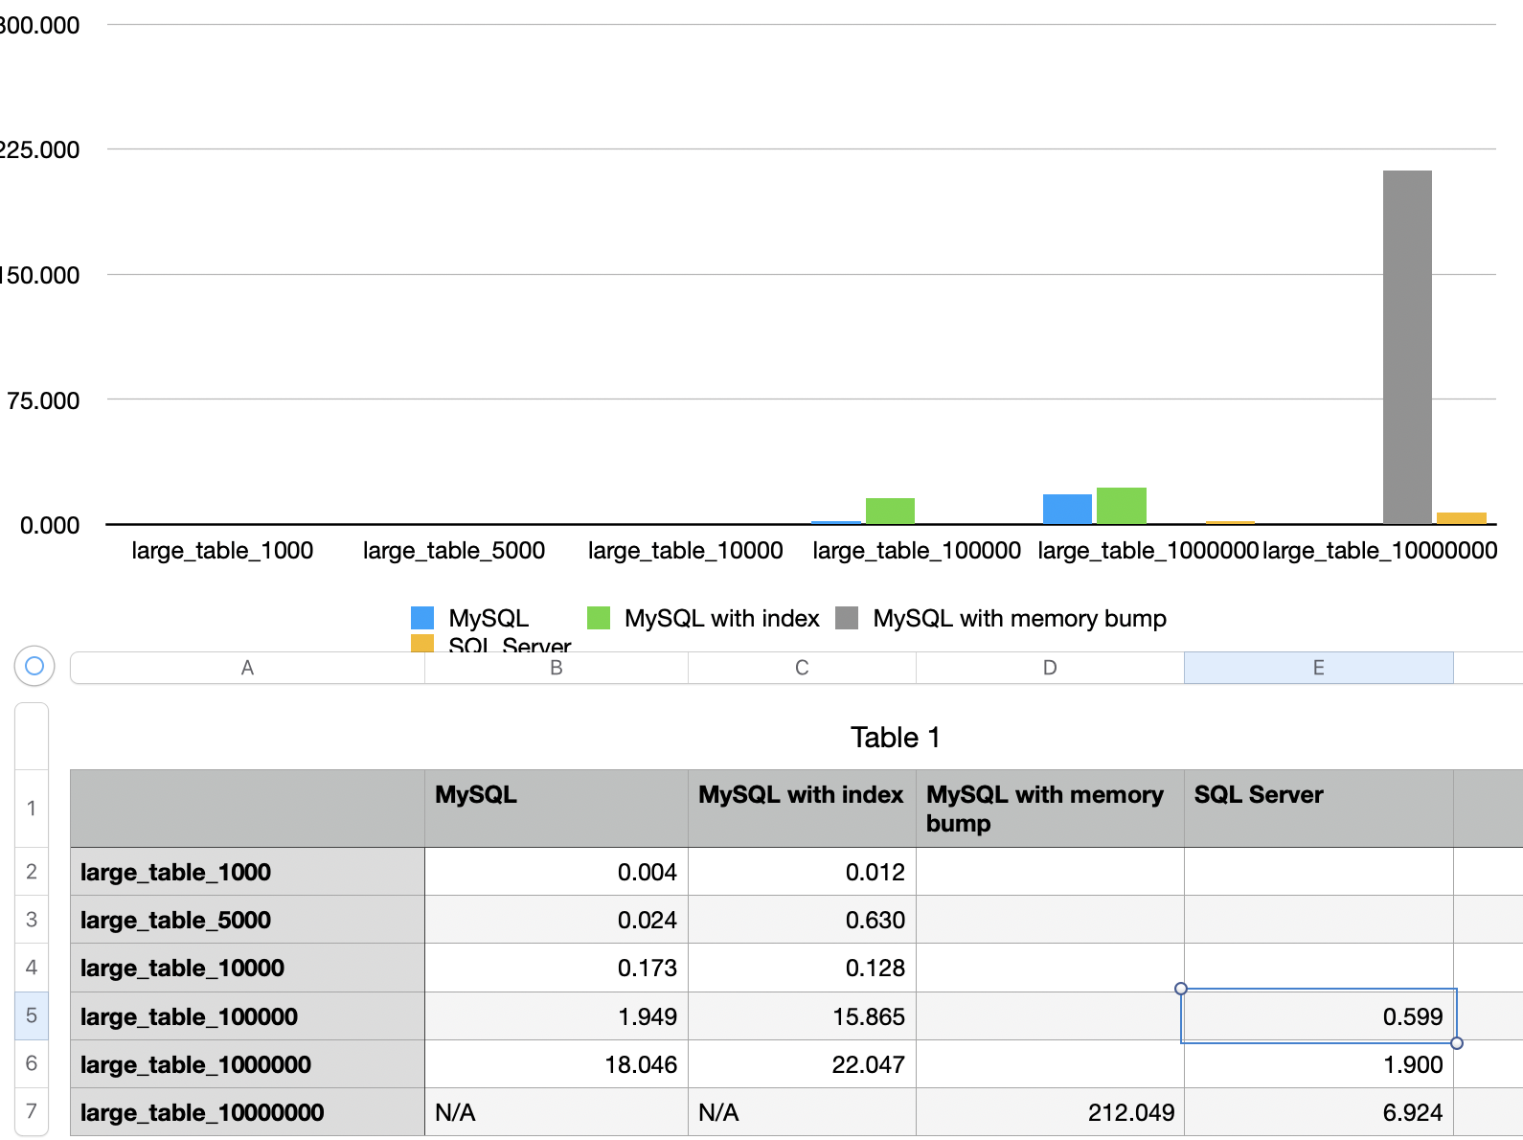1523x1140 pixels.
Task: Select column D header
Action: (x=1051, y=668)
